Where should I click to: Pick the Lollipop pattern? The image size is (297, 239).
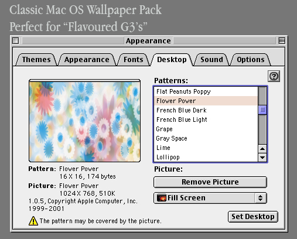206,157
